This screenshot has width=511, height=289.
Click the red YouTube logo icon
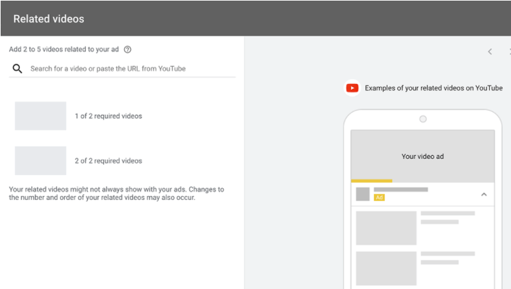click(352, 88)
